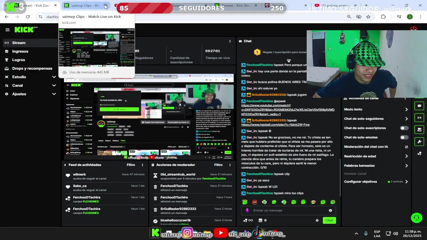Image resolution: width=427 pixels, height=240 pixels.
Task: Toggle Chat de solo-suscriptores
Action: [x=404, y=128]
